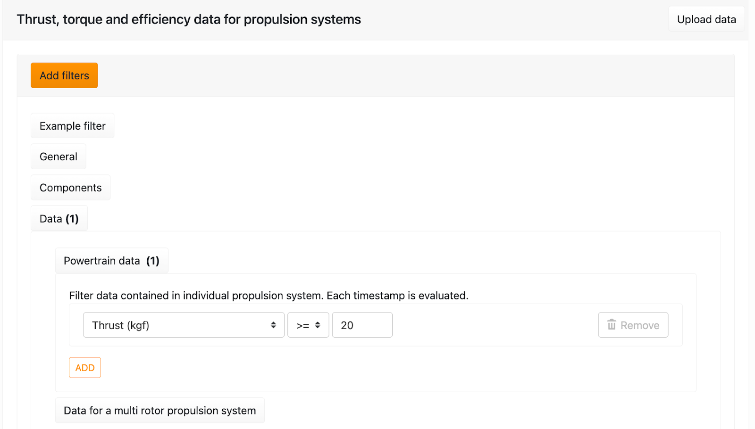755x429 pixels.
Task: Click the up-down arrows on Thrust selector
Action: 274,325
